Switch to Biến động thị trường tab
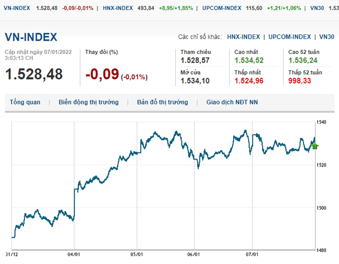The image size is (339, 264). [89, 102]
